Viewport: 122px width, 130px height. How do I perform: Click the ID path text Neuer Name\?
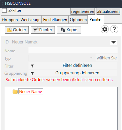(x=25, y=42)
